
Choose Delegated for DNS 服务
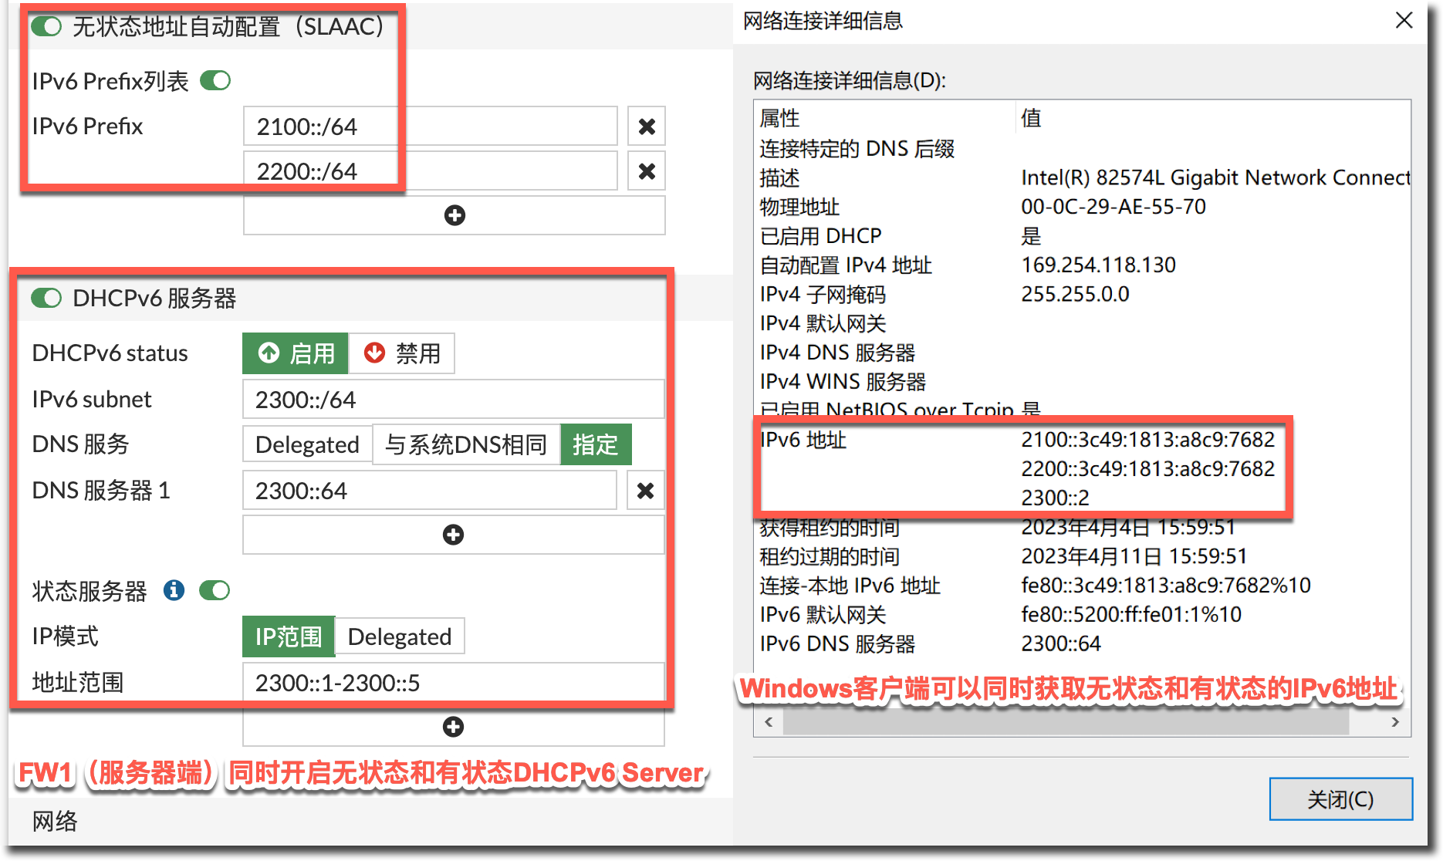[307, 444]
